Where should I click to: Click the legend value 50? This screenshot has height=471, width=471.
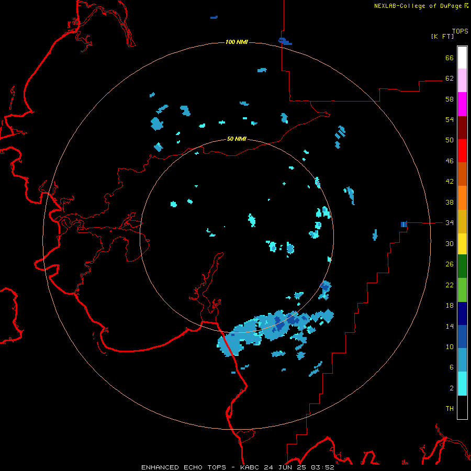(450, 140)
